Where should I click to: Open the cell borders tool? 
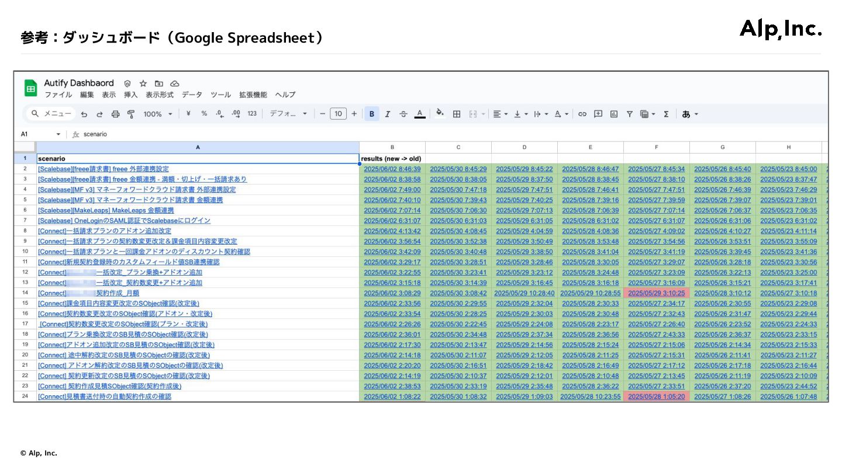(x=457, y=114)
